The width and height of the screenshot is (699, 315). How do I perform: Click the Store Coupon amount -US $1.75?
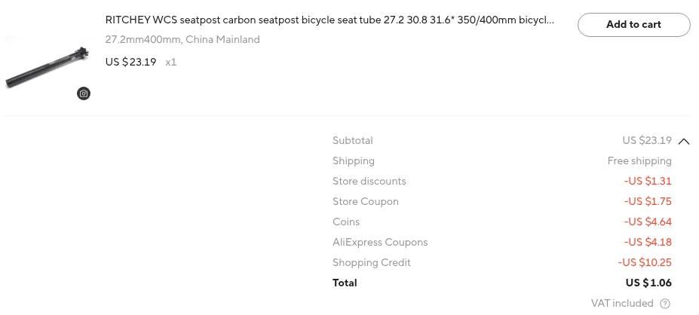(x=647, y=201)
